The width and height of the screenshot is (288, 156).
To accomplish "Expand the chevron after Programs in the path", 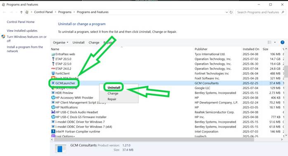I will click(x=74, y=12).
